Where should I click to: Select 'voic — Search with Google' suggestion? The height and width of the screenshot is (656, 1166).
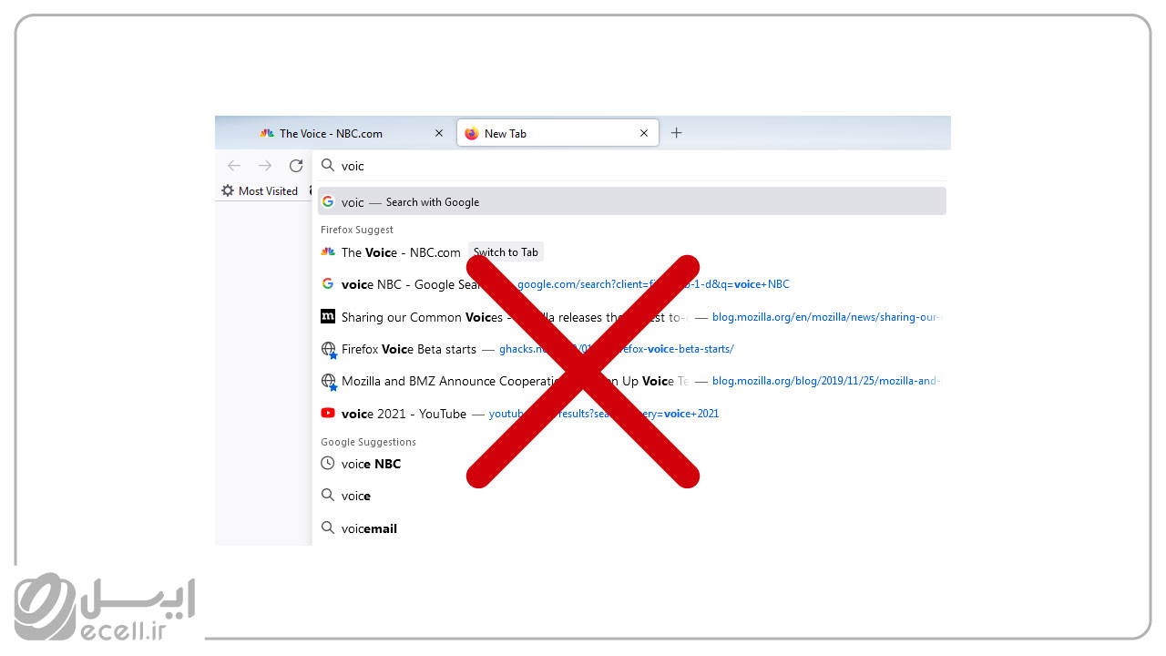click(x=631, y=201)
